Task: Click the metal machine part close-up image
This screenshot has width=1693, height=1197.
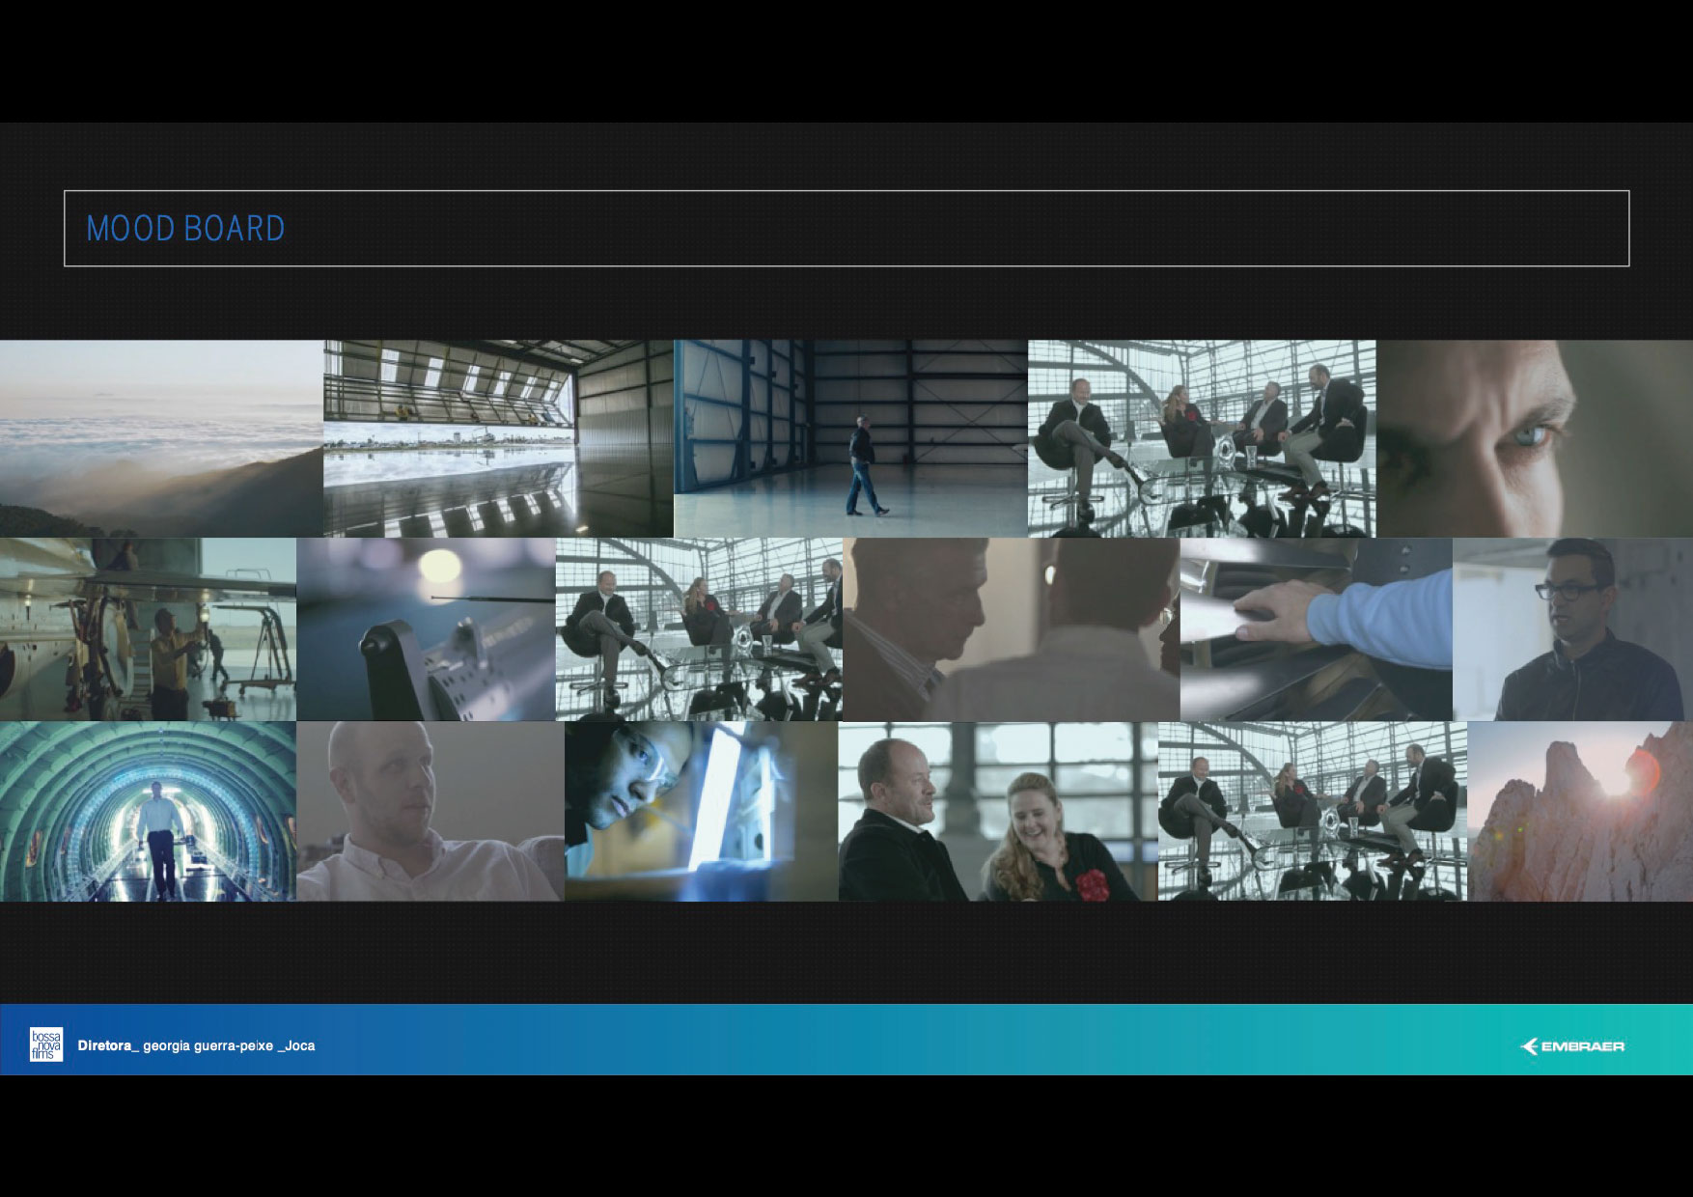Action: point(426,629)
